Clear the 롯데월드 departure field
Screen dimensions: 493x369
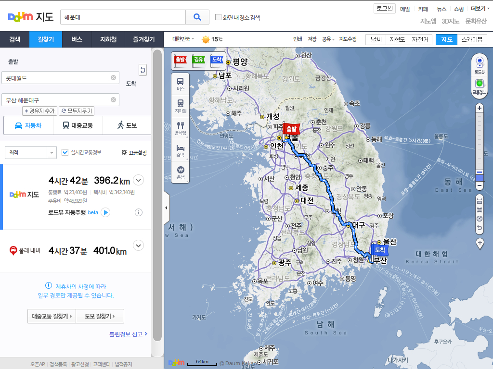(x=113, y=77)
